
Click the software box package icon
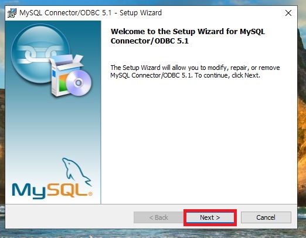point(64,76)
